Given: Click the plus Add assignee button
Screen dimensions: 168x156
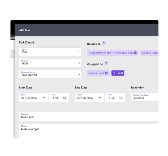Looking at the screenshot, I should pos(118,73).
